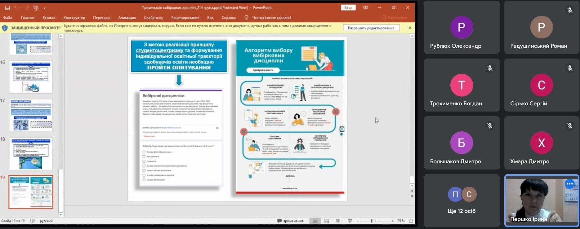Click thumbnail pane scroll up arrow
580x229 pixels.
[x=60, y=36]
